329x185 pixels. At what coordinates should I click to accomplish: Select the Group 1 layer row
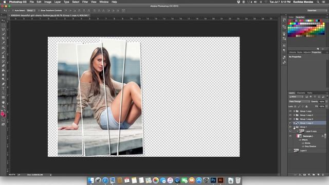307,127
